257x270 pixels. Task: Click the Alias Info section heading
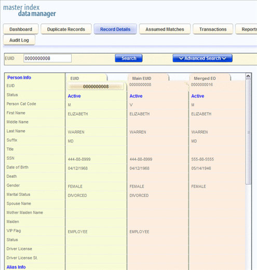tap(16, 267)
